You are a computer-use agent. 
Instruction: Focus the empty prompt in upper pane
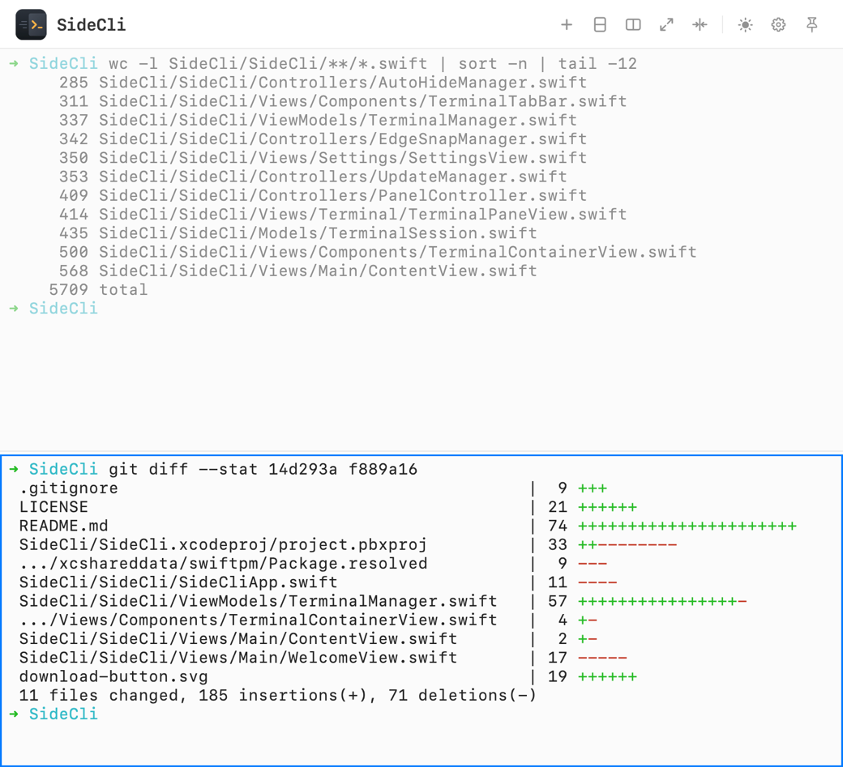(x=53, y=309)
